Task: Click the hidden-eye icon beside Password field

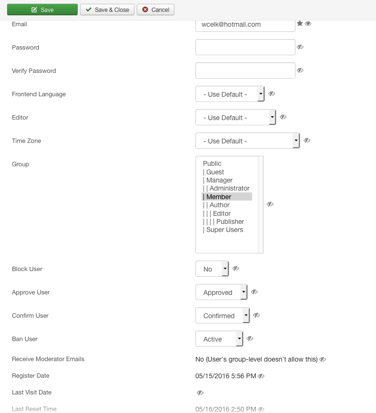Action: [x=300, y=47]
